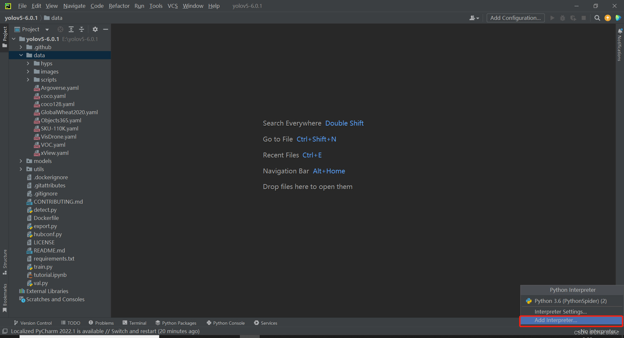
Task: Open the Services tool window
Action: tap(266, 323)
